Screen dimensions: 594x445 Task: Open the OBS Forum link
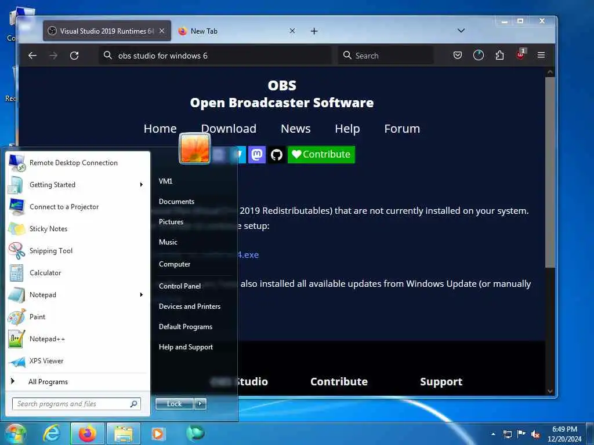coord(402,129)
